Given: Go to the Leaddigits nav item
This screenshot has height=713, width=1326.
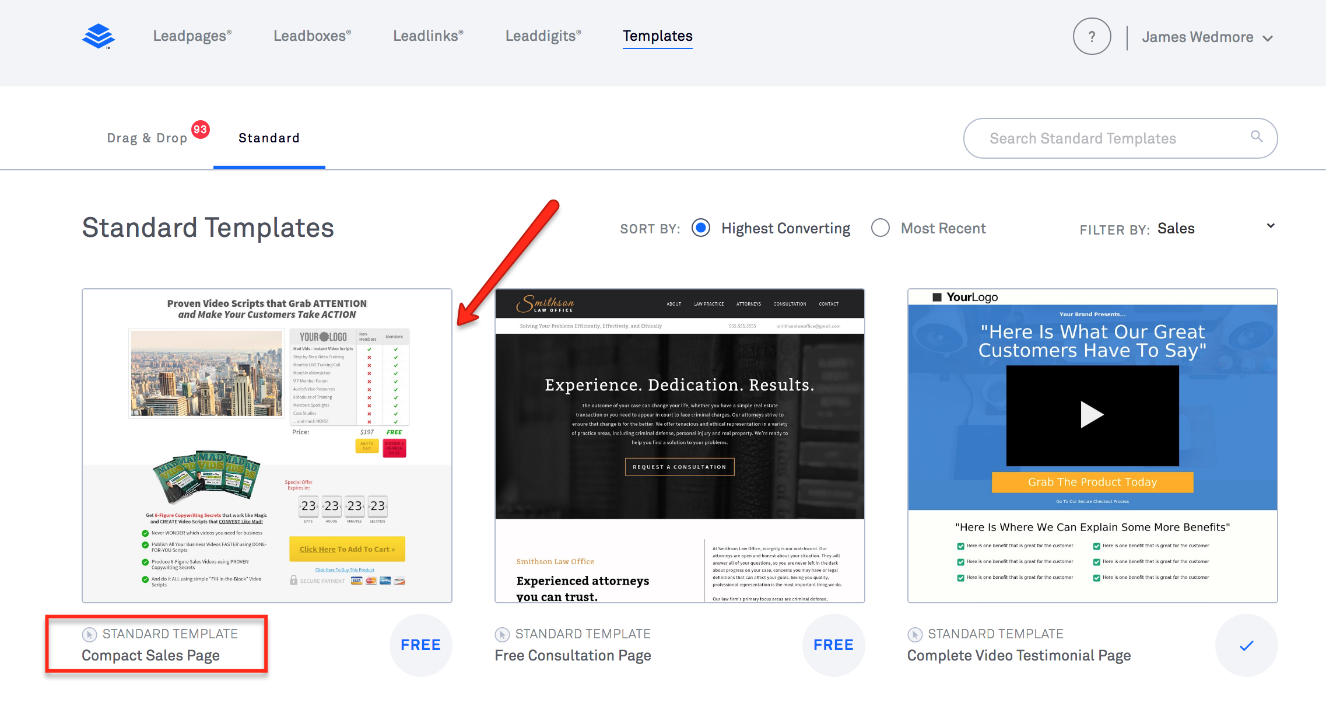Looking at the screenshot, I should (543, 36).
